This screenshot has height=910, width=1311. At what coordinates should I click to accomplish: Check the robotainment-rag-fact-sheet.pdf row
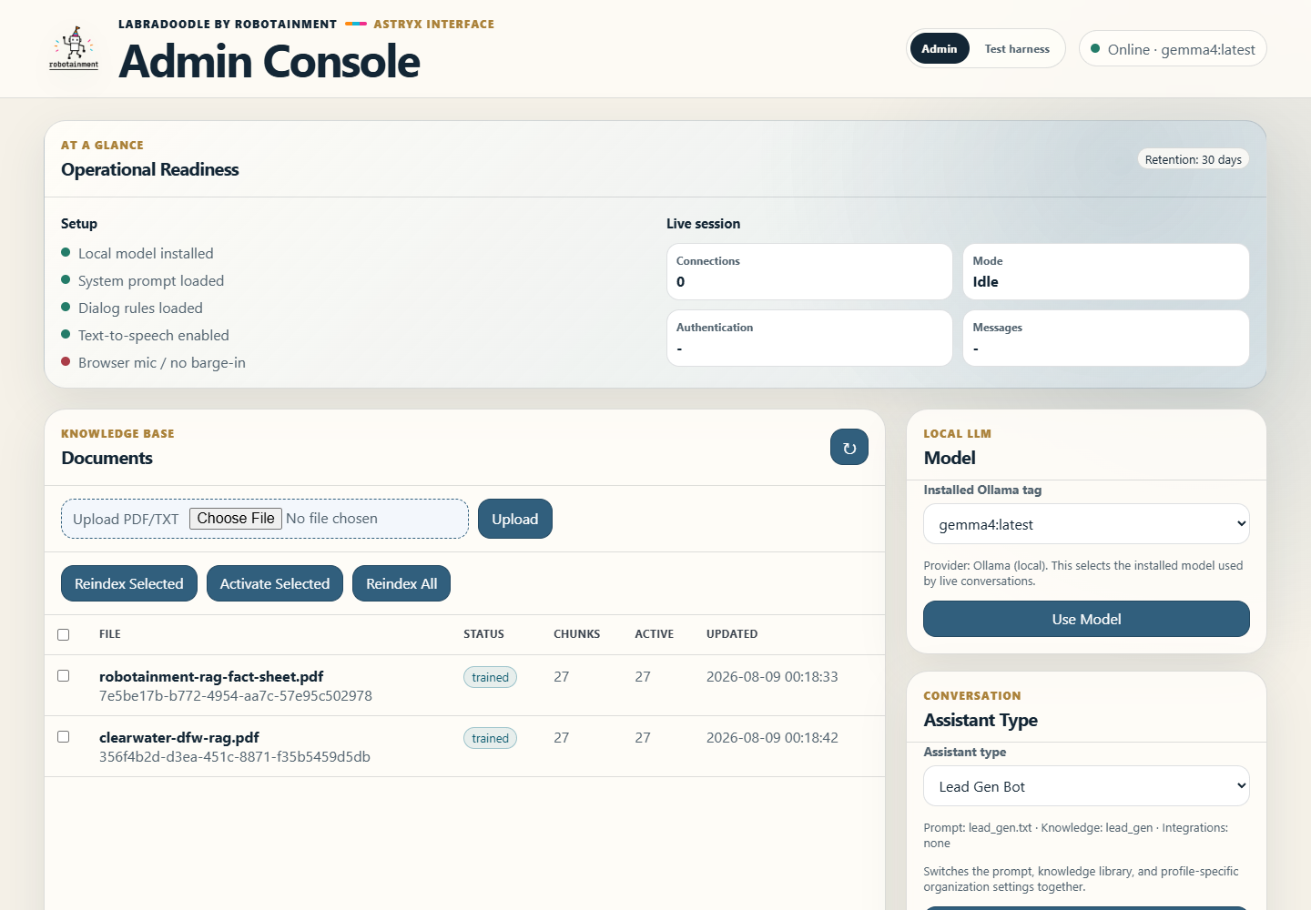(x=64, y=676)
